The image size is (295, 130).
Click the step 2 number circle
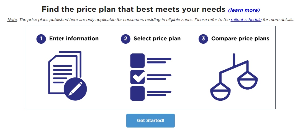point(125,39)
